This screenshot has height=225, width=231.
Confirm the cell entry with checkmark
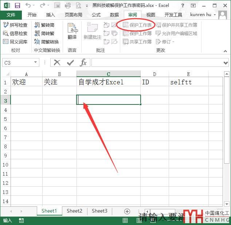tap(70, 62)
